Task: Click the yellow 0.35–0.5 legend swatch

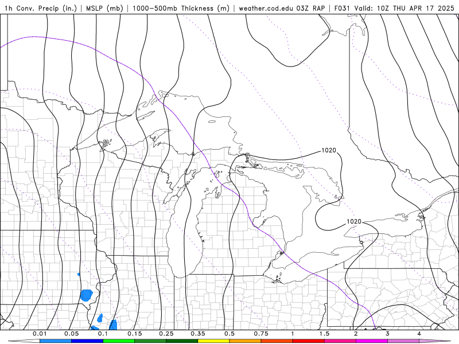Action: pos(213,341)
